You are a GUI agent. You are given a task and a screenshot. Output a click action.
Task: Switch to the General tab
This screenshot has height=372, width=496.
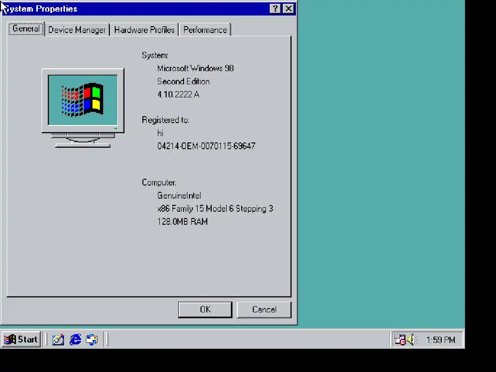click(26, 29)
